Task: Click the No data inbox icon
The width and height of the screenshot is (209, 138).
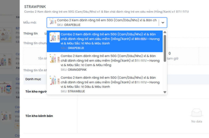Action: (x=196, y=113)
